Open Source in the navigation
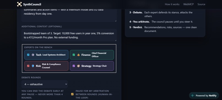Screen dimensions: 222x100 point(201,4)
